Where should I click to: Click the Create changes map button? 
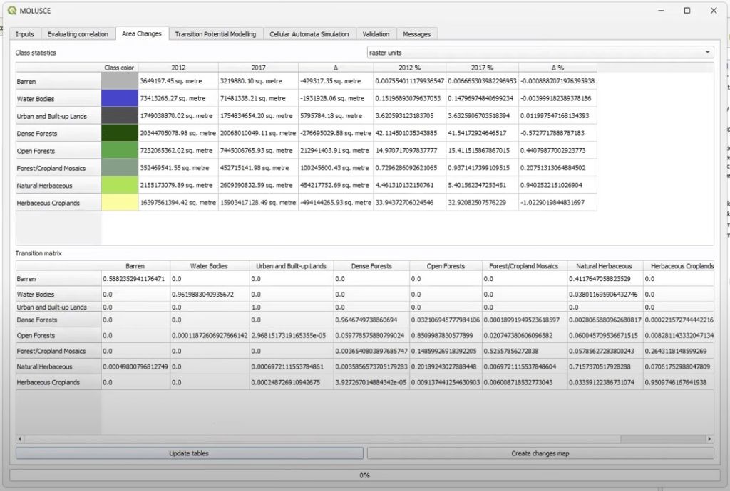click(540, 453)
